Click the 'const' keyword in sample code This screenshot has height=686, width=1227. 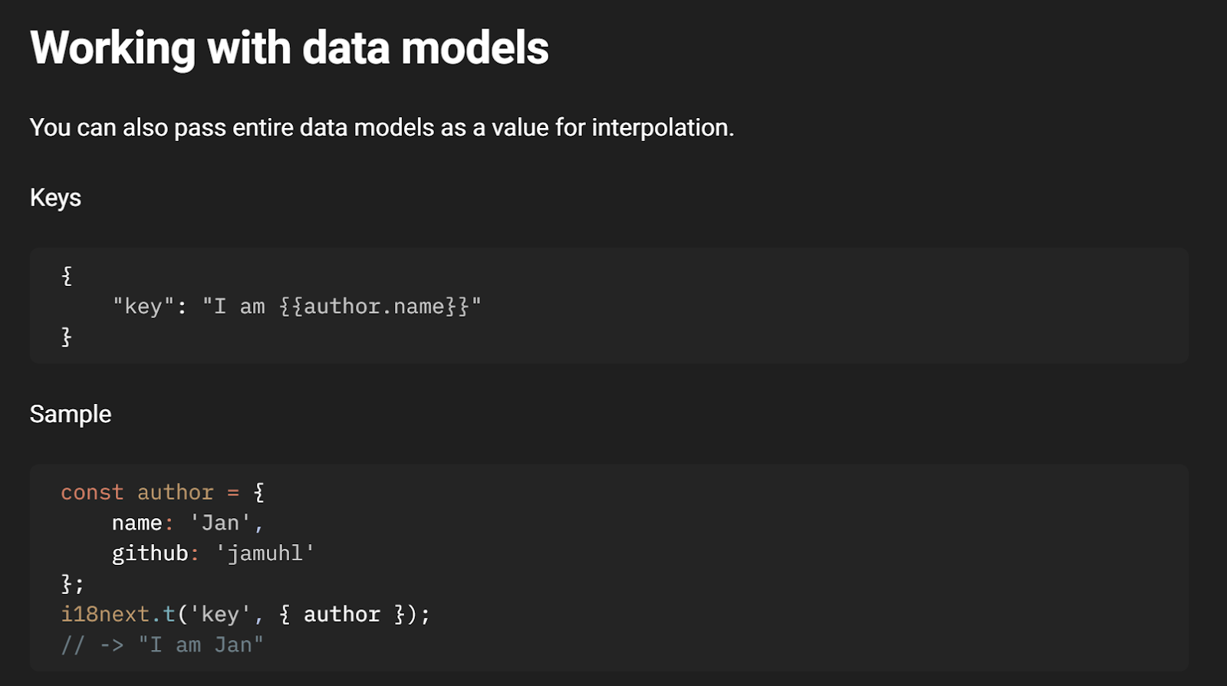pos(92,492)
